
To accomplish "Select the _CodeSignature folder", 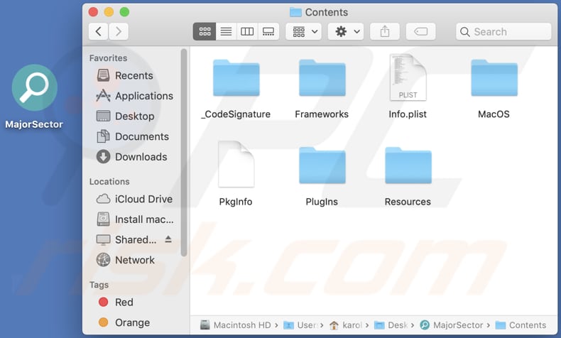I will (236, 79).
